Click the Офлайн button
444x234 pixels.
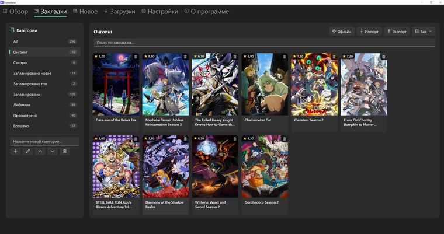point(342,32)
